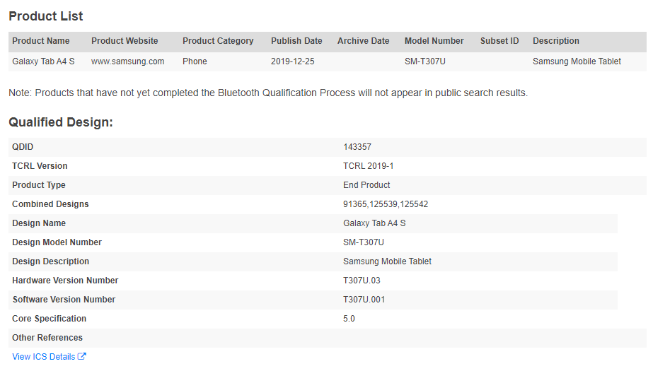Screen dimensions: 653x371
Task: Click the Bluetooth Qualification Process note text
Action: click(x=268, y=93)
